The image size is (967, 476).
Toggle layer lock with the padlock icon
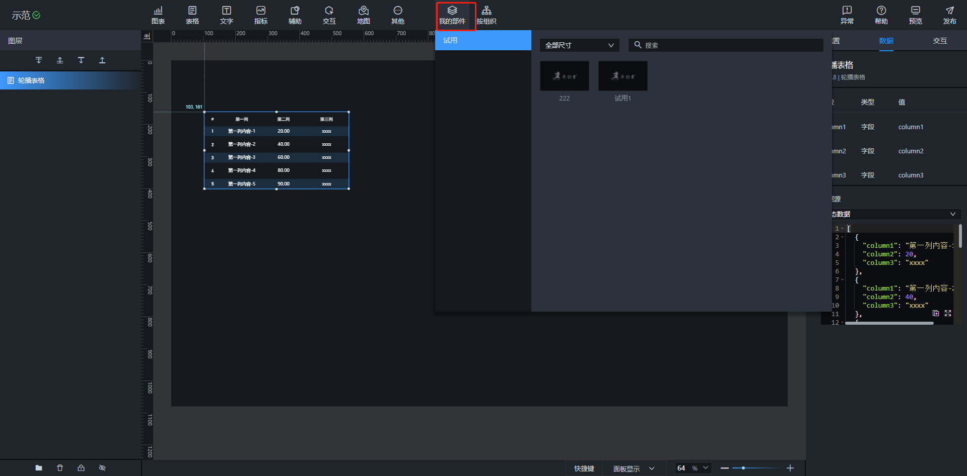81,468
